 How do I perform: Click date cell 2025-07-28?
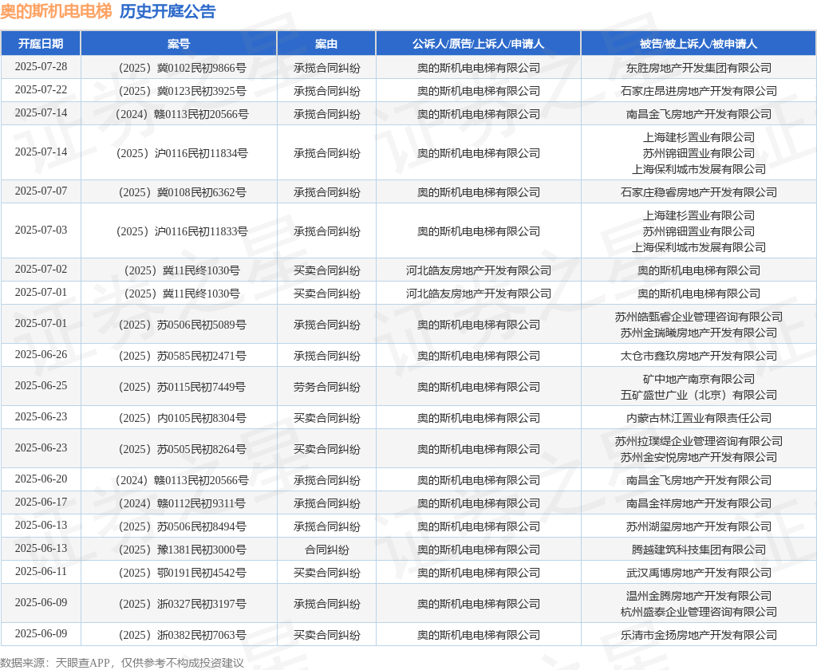pyautogui.click(x=41, y=67)
